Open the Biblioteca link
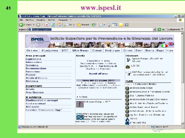 [32, 81]
